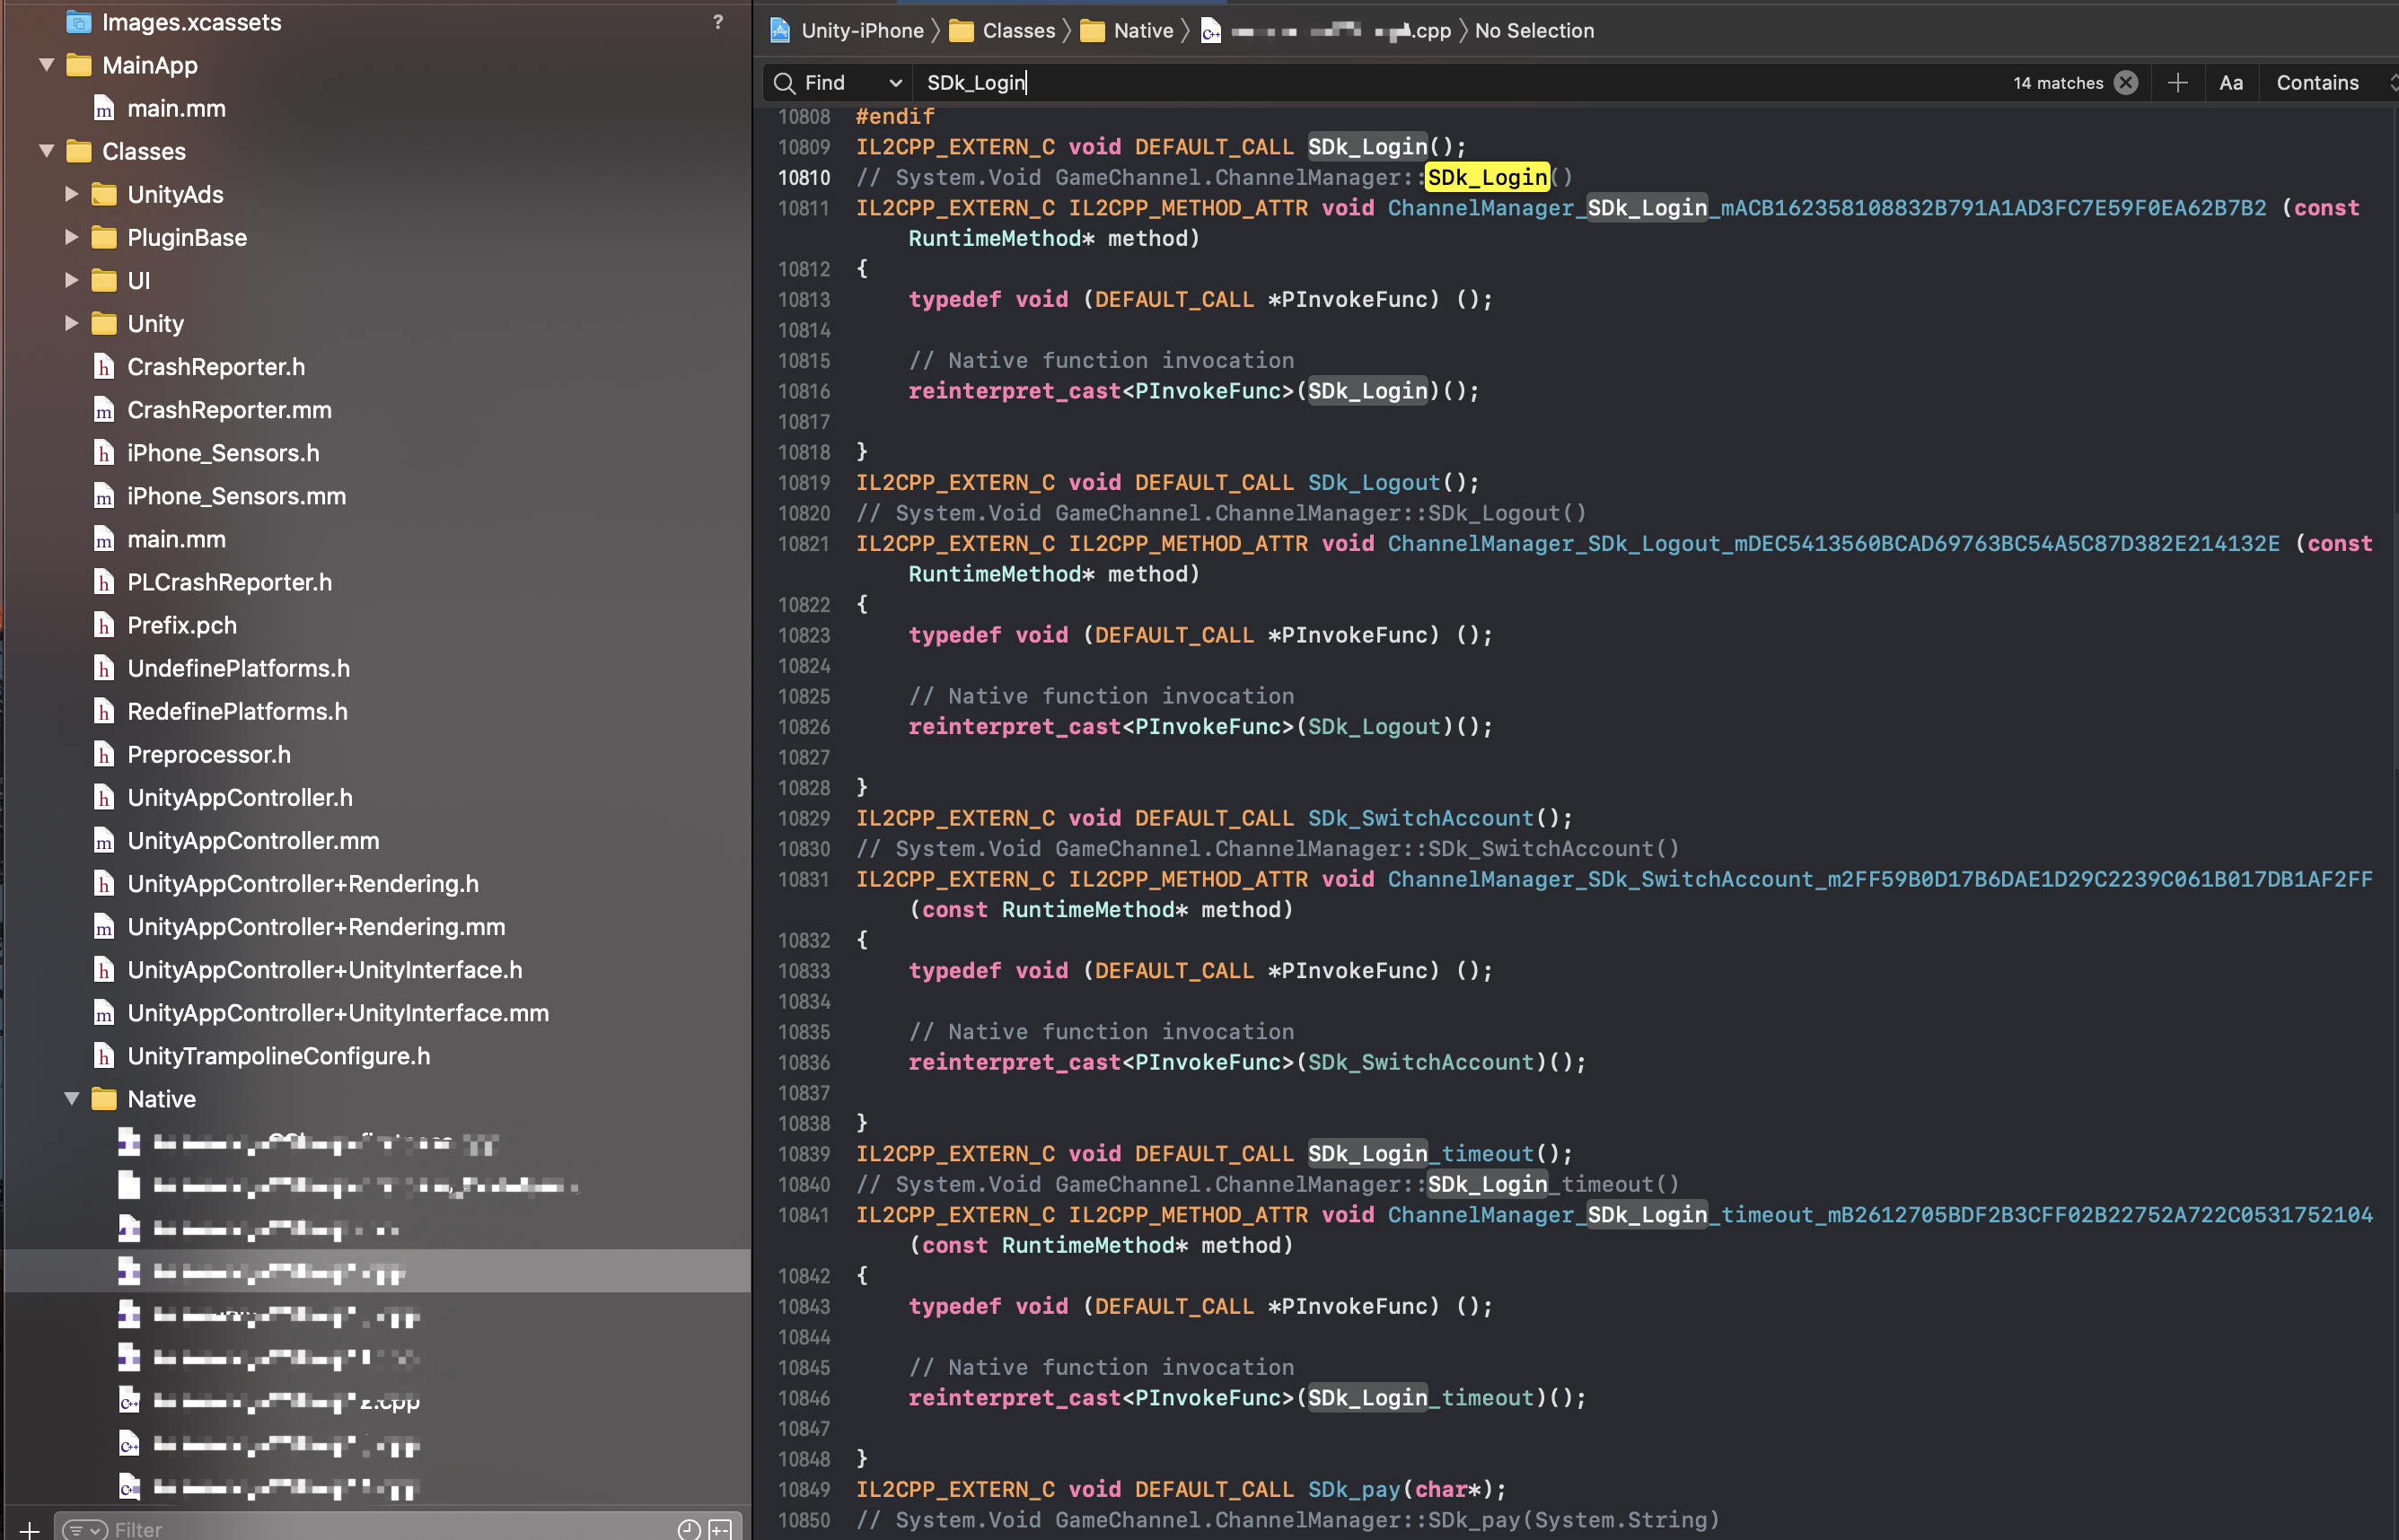Select Images.xcassets in the navigator
This screenshot has width=2399, height=1540.
[x=191, y=22]
